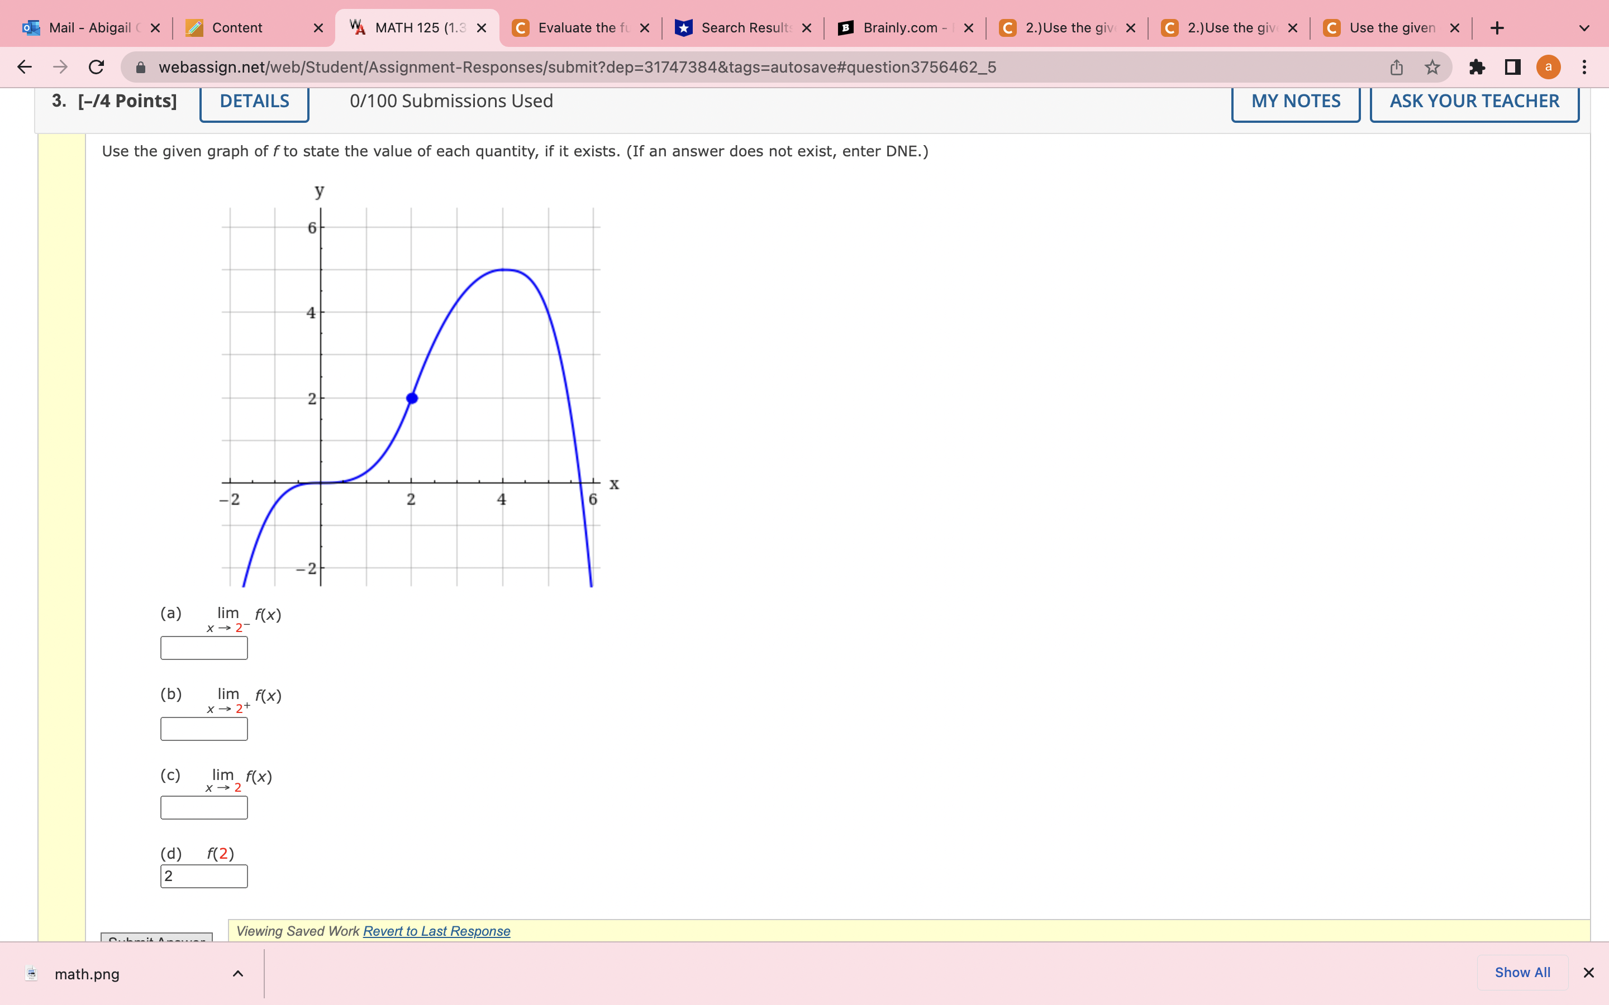Click the reload page icon
This screenshot has width=1609, height=1005.
[95, 66]
